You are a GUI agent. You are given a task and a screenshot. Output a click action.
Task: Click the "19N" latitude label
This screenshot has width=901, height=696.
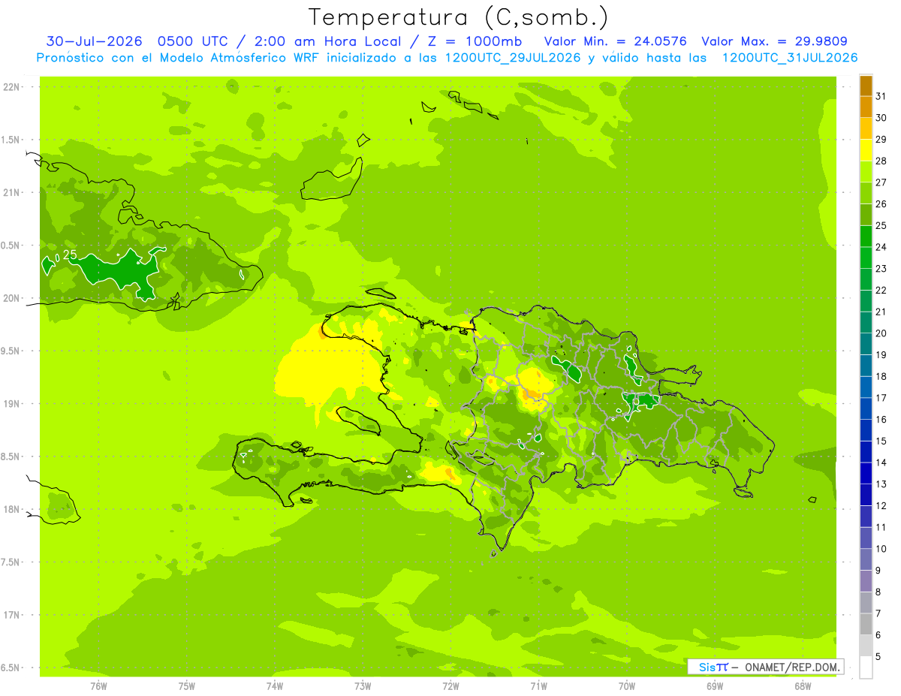[11, 404]
